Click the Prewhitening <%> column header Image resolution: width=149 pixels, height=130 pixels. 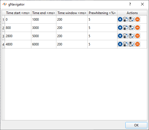coord(102,13)
